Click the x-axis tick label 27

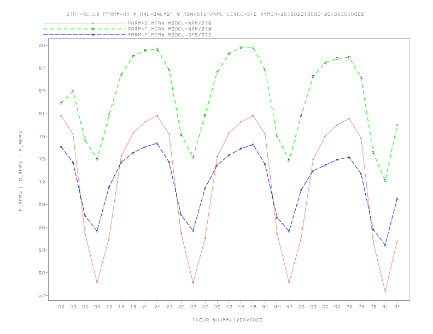(169, 307)
